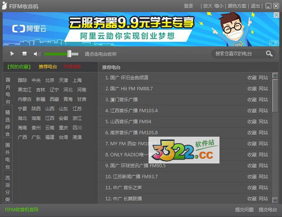Open the 我的收藏 tab
The height and width of the screenshot is (217, 282).
tap(18, 67)
